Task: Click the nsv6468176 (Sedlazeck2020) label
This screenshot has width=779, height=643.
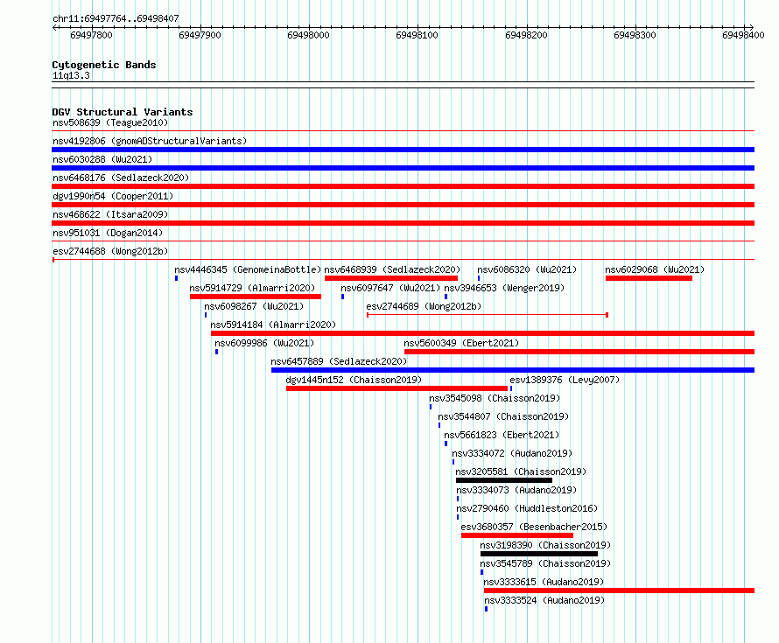Action: coord(121,178)
